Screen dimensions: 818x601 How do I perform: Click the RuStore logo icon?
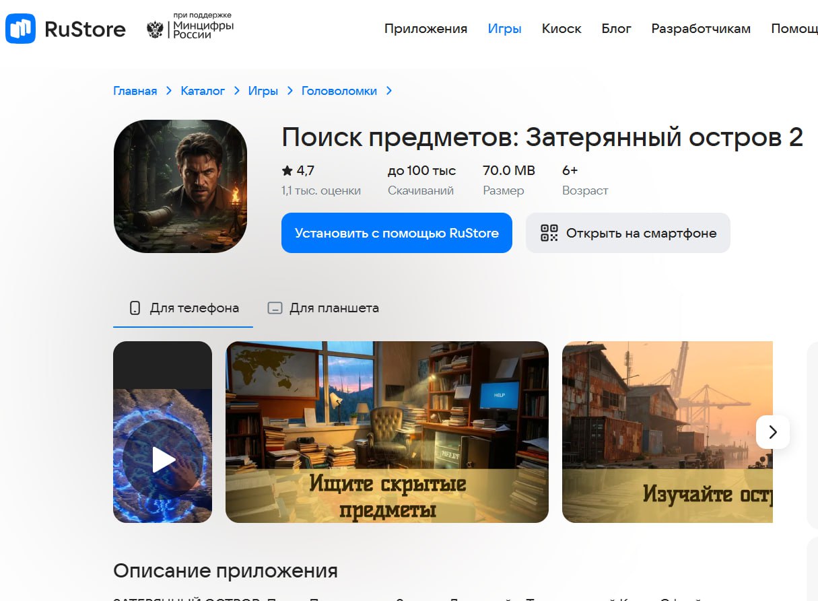[x=20, y=28]
